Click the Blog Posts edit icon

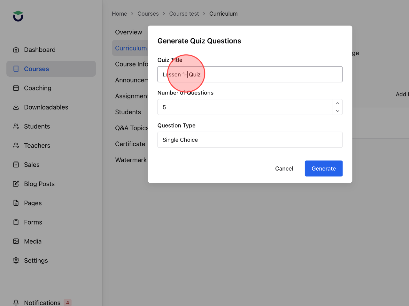coord(16,184)
